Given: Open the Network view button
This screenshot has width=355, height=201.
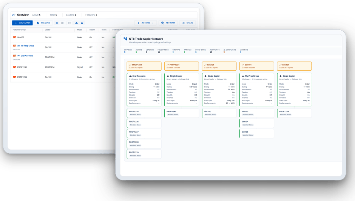Looking at the screenshot, I should coord(168,23).
